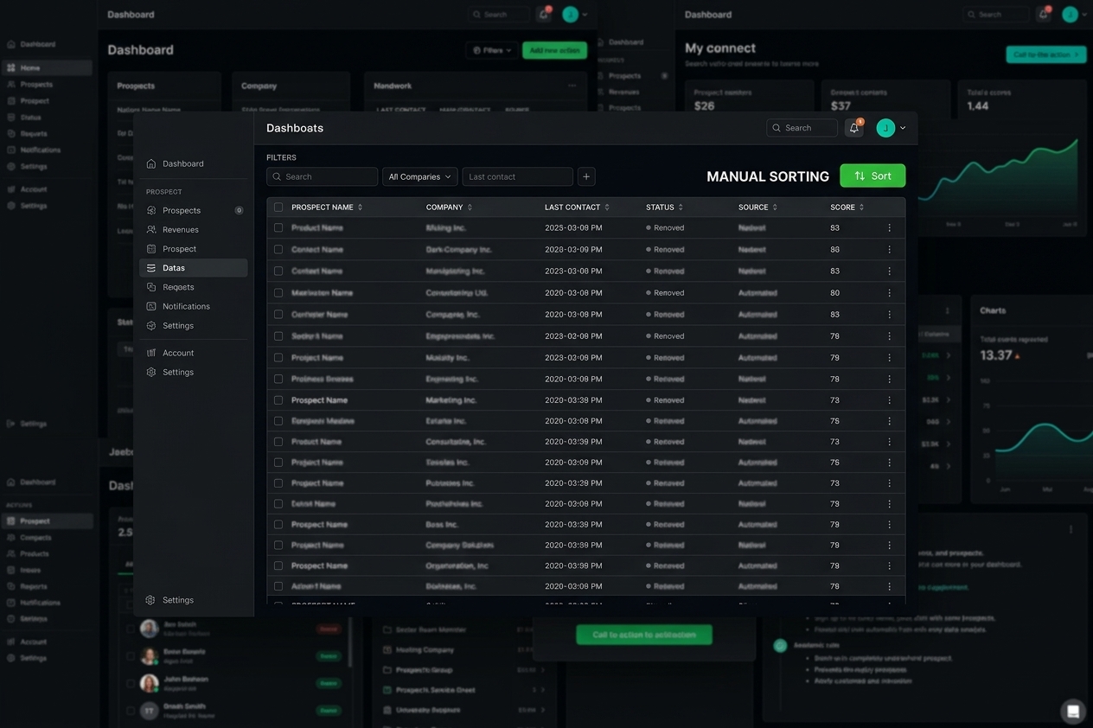Focus Search box in My connect window header
The image size is (1093, 728).
(x=997, y=14)
